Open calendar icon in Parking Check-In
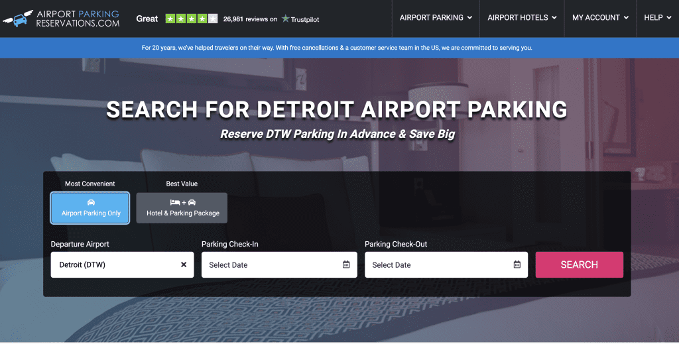The image size is (679, 344). [x=346, y=264]
